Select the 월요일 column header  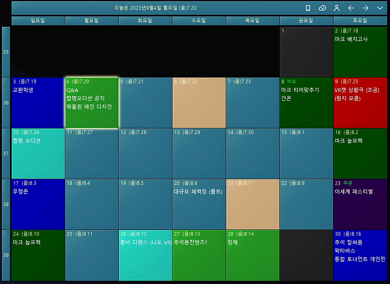click(x=92, y=20)
